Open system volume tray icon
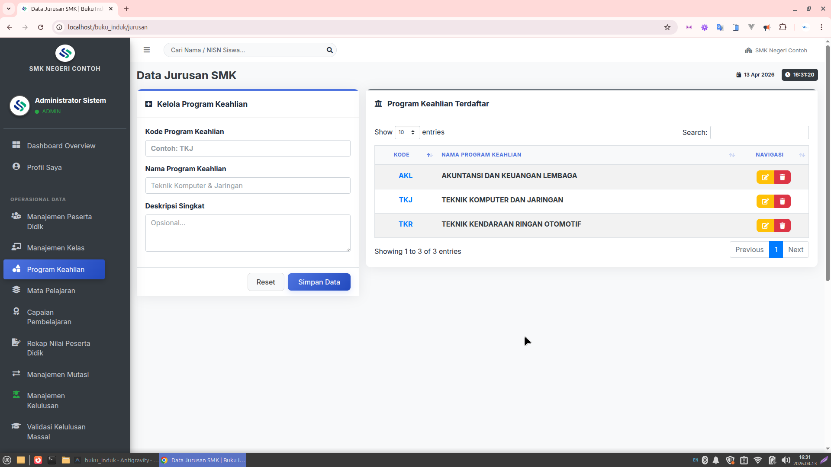 click(x=786, y=460)
